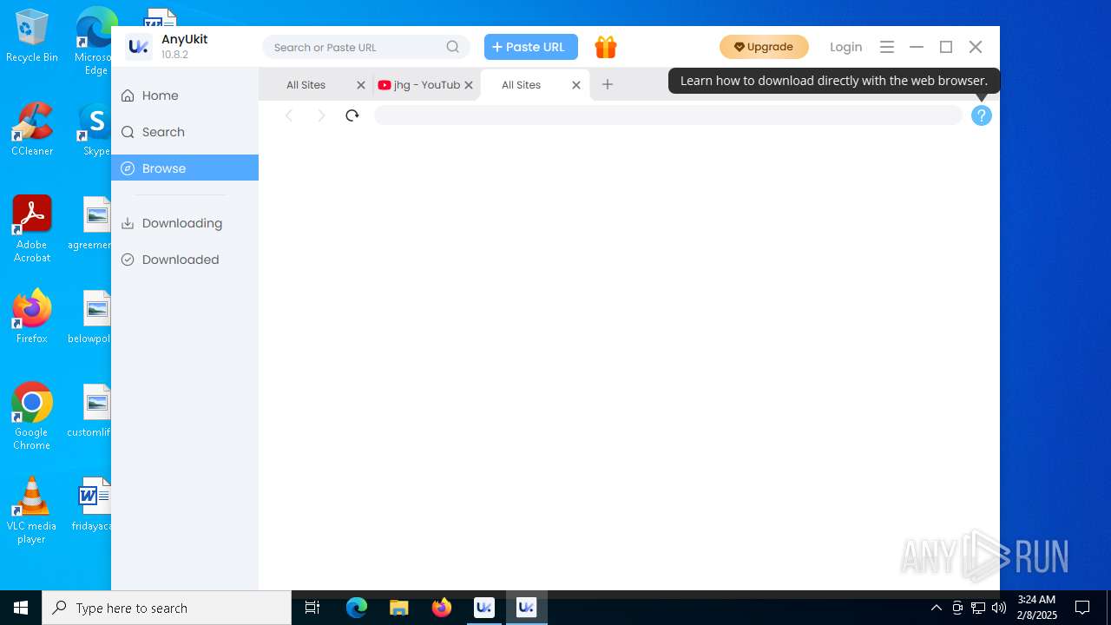Open Task View on the taskbar
This screenshot has height=625, width=1111.
pyautogui.click(x=312, y=608)
